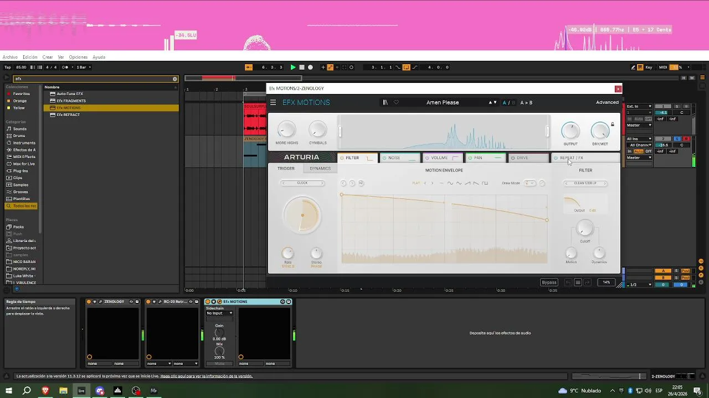The image size is (709, 398).
Task: Open the Archivo menu
Action: 10,57
